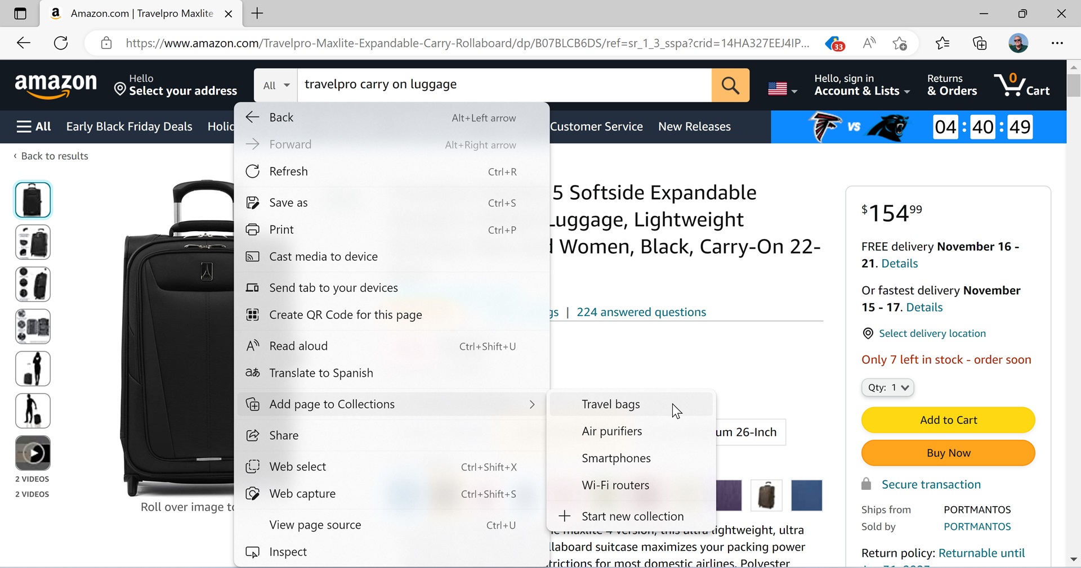This screenshot has width=1081, height=568.
Task: Choose Start new collection option
Action: (632, 516)
